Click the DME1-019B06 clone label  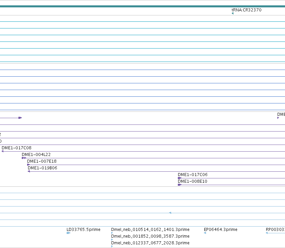coord(42,168)
